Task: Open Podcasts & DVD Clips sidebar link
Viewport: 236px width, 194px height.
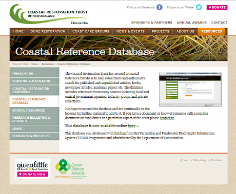Action: (34, 136)
